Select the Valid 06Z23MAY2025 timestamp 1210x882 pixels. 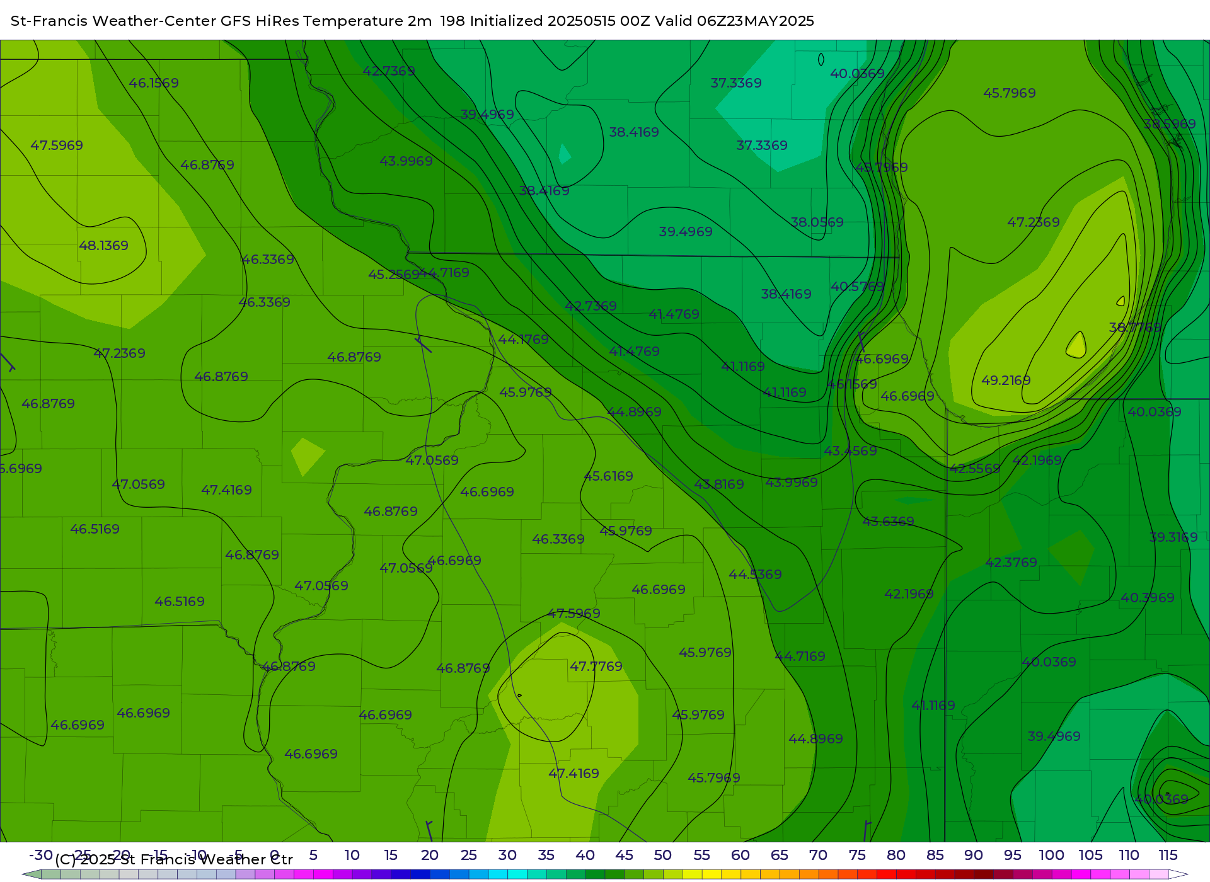734,21
